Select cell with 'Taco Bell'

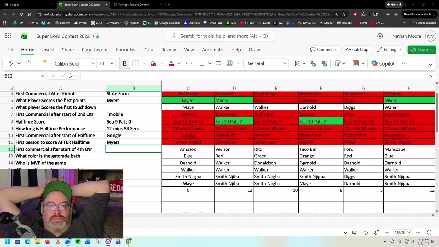[321, 149]
